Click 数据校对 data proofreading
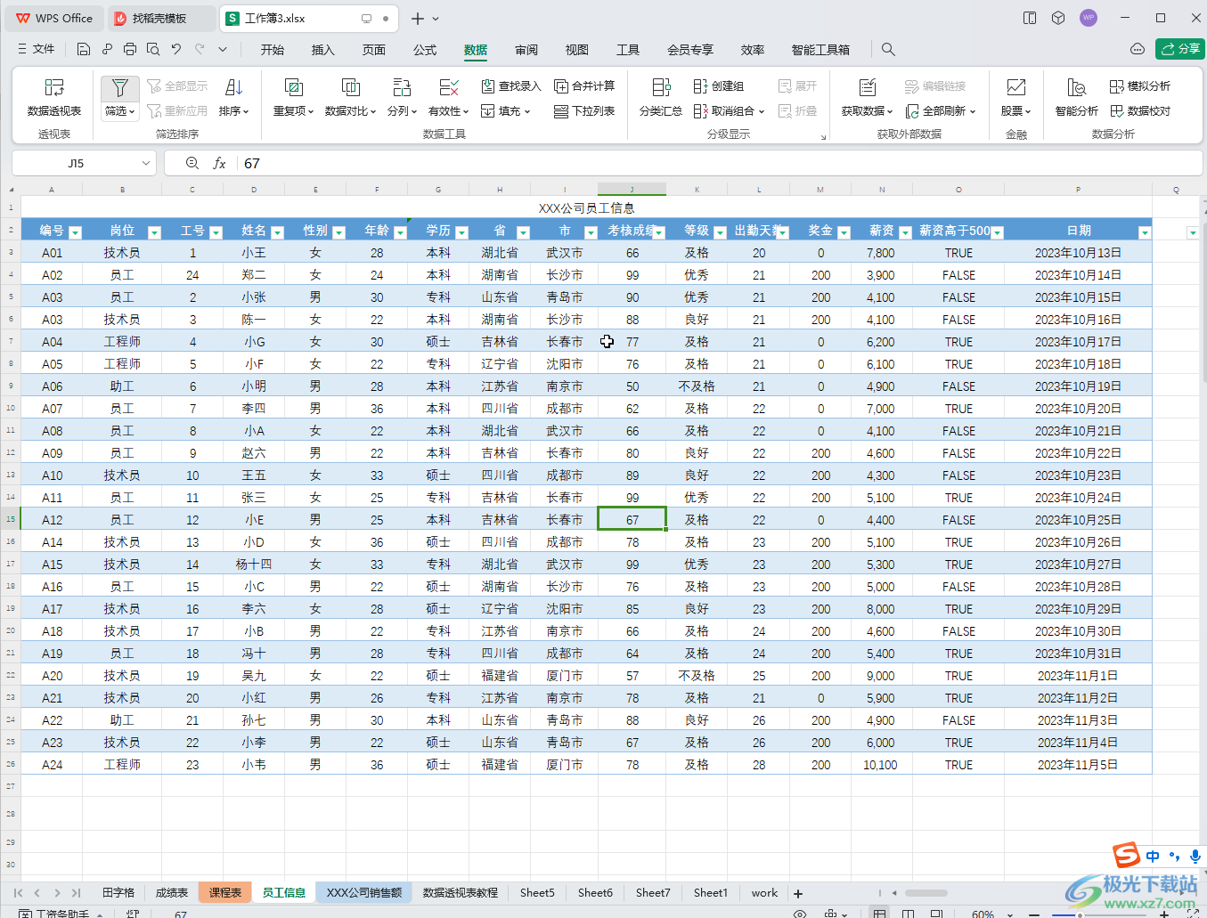 [x=1140, y=111]
